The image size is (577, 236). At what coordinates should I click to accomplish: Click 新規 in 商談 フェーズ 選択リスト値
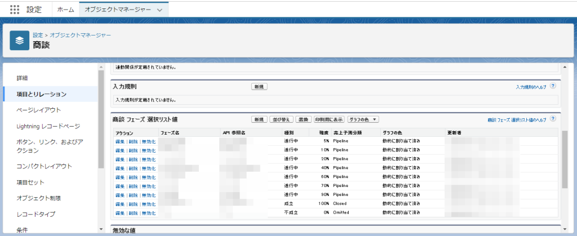click(x=259, y=119)
